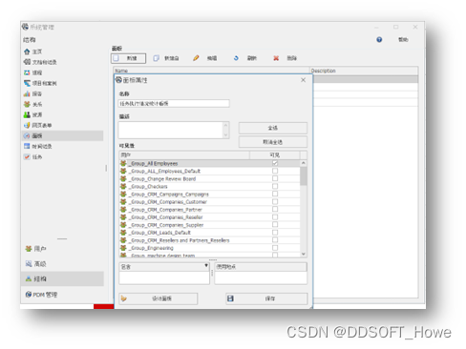Click the group icon beside _Group_Checkers
The width and height of the screenshot is (466, 349).
(123, 186)
